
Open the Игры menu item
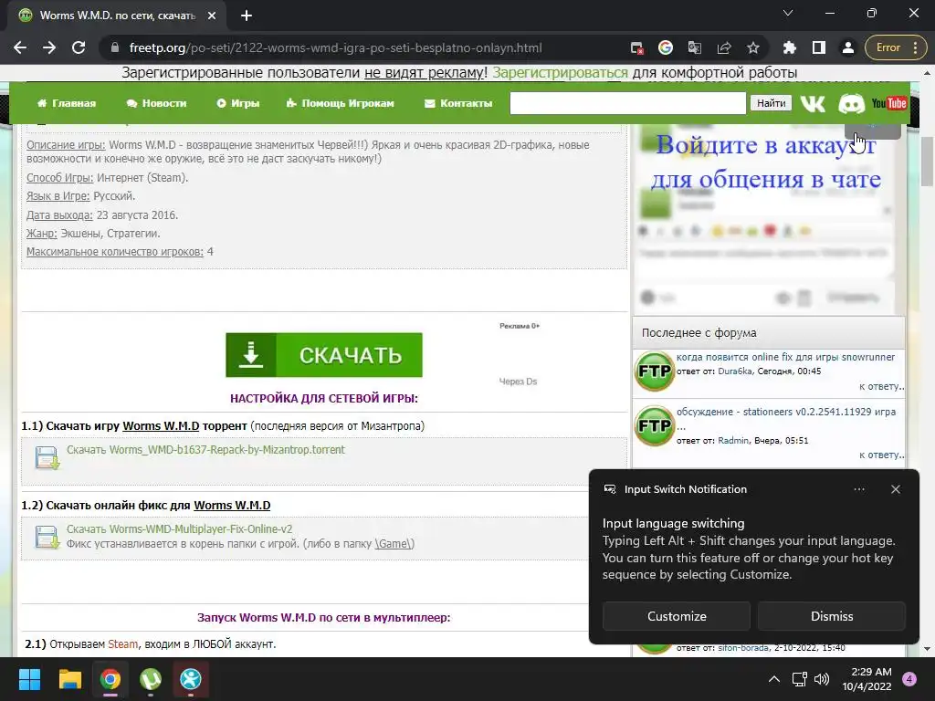238,103
